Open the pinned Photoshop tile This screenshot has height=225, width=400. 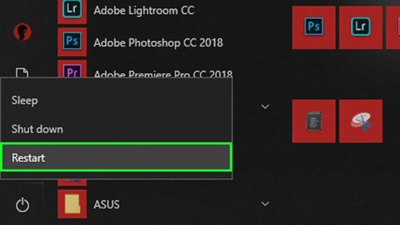tap(314, 27)
